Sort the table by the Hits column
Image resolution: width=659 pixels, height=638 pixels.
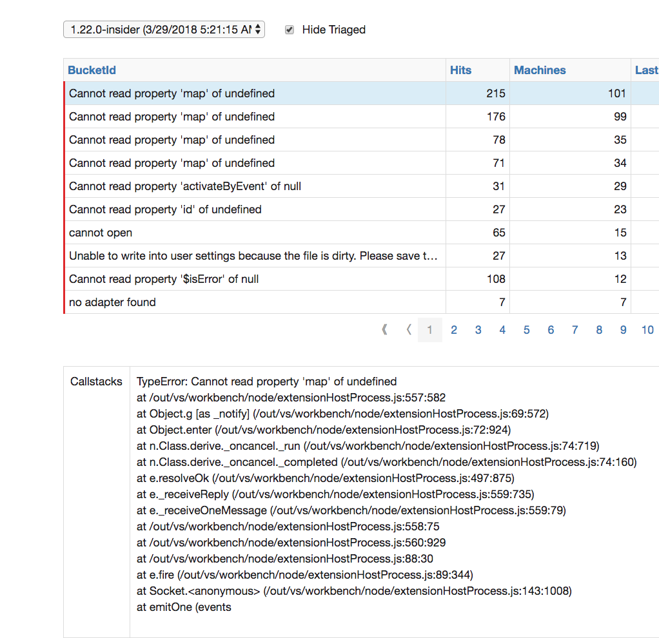coord(461,70)
